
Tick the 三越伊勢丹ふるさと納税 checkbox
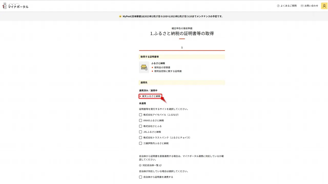[140, 143]
